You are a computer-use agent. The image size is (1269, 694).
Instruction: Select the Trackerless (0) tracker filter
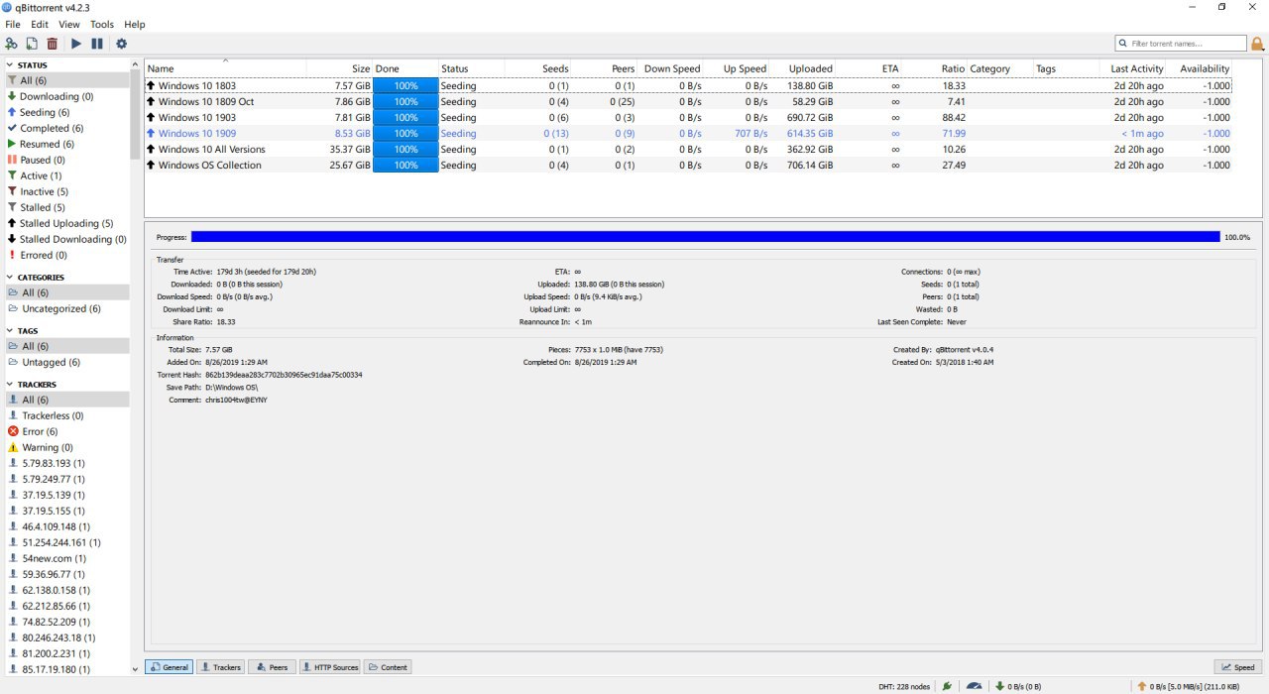53,415
